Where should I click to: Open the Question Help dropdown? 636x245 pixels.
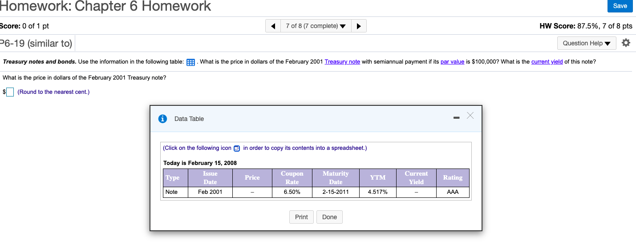pyautogui.click(x=587, y=43)
